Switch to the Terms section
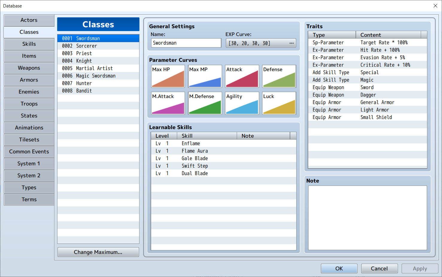The height and width of the screenshot is (277, 442). pyautogui.click(x=29, y=199)
